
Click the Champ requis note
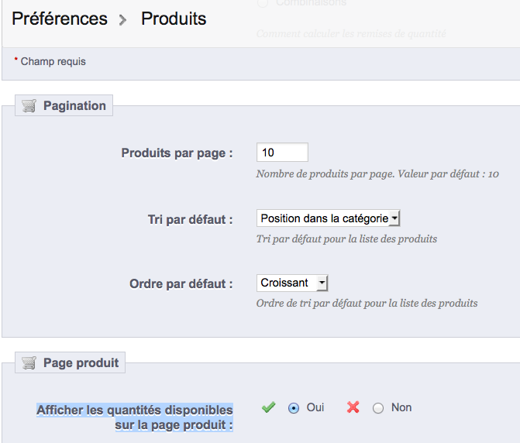click(53, 61)
